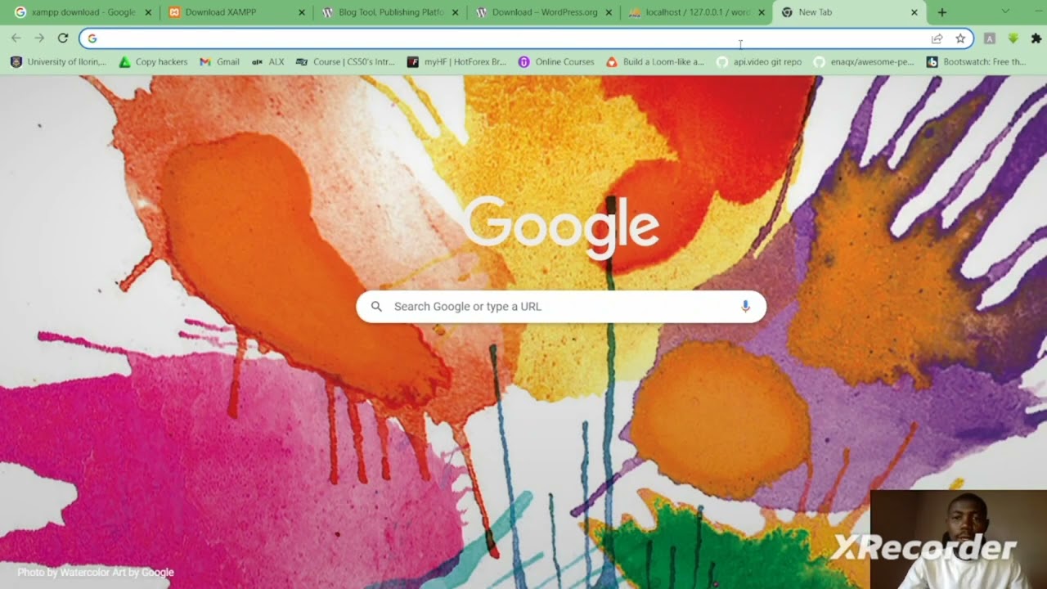
Task: Open the enaqx/awesome-pe bookmark
Action: pyautogui.click(x=864, y=62)
